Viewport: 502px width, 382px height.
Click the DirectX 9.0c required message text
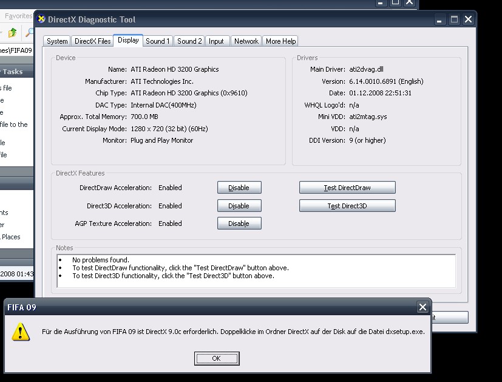233,332
